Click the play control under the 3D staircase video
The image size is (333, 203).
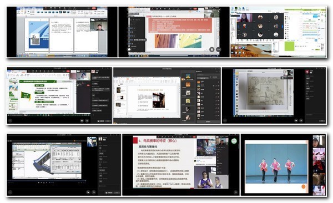click(44, 182)
